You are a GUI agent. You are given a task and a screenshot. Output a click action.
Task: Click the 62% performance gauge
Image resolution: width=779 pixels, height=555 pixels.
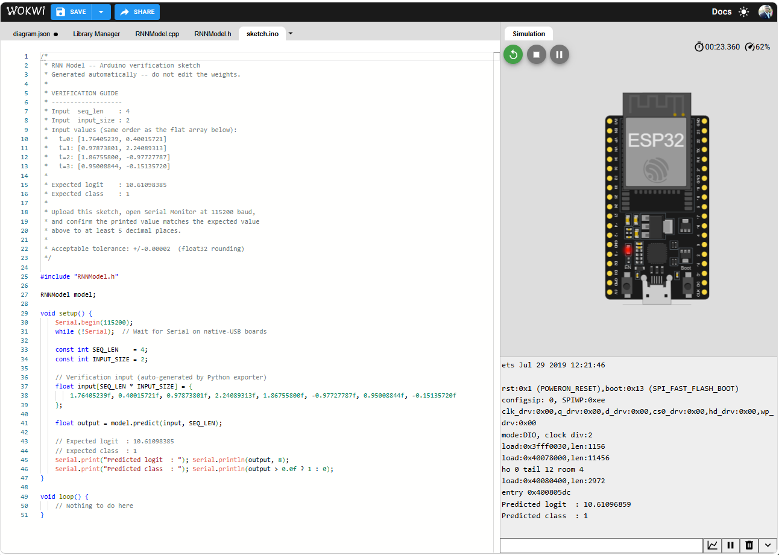click(x=757, y=46)
